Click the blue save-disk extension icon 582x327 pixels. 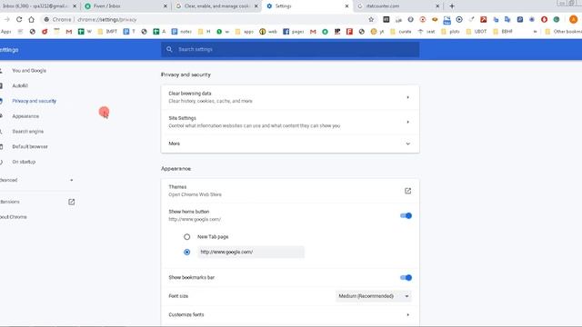447,20
